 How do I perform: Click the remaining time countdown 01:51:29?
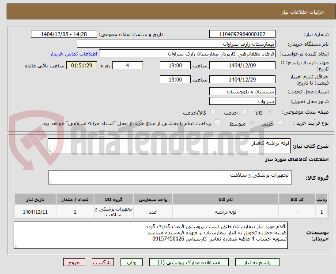[82, 65]
